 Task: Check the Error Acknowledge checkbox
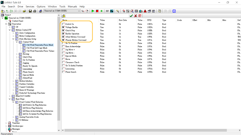(63, 46)
